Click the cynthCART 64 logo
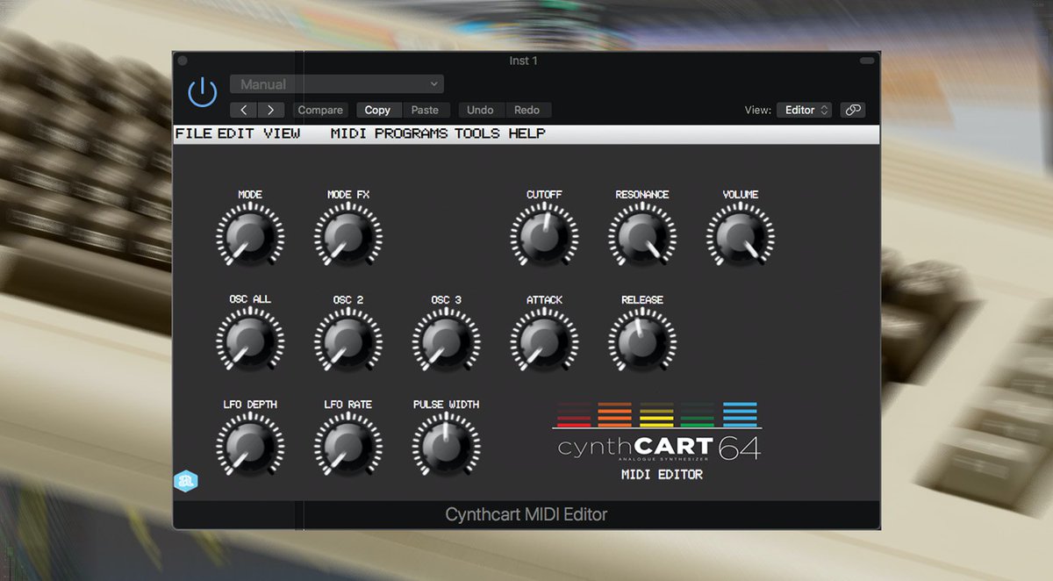Viewport: 1053px width, 581px height. tap(658, 433)
